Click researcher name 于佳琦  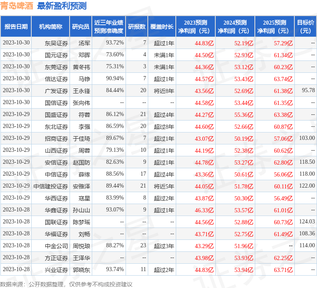(82, 139)
